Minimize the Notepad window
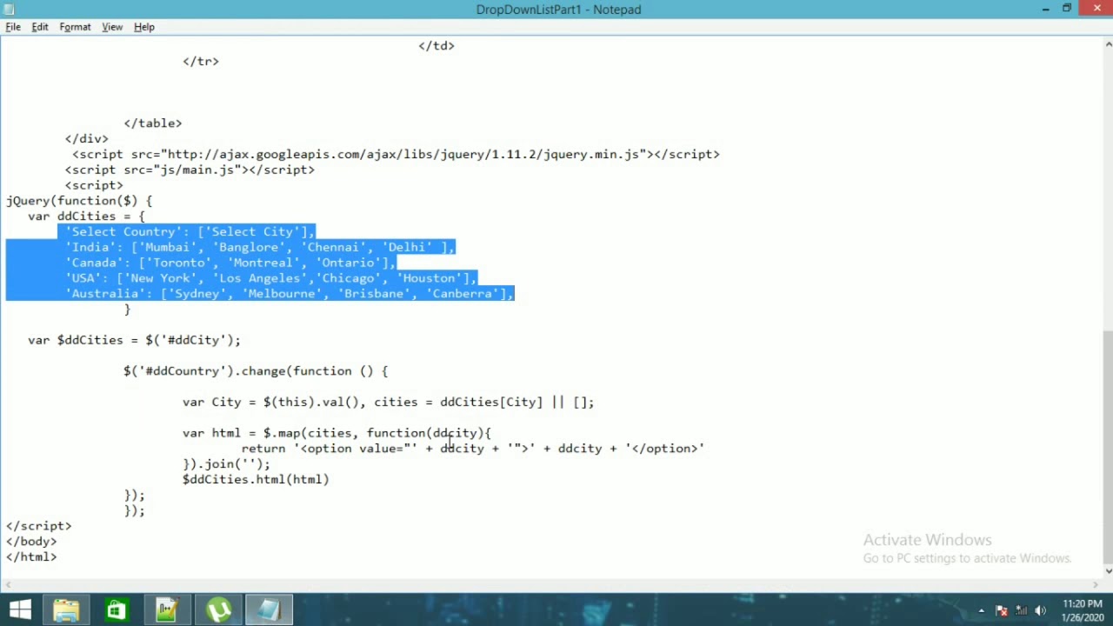The width and height of the screenshot is (1113, 626). coord(1045,9)
